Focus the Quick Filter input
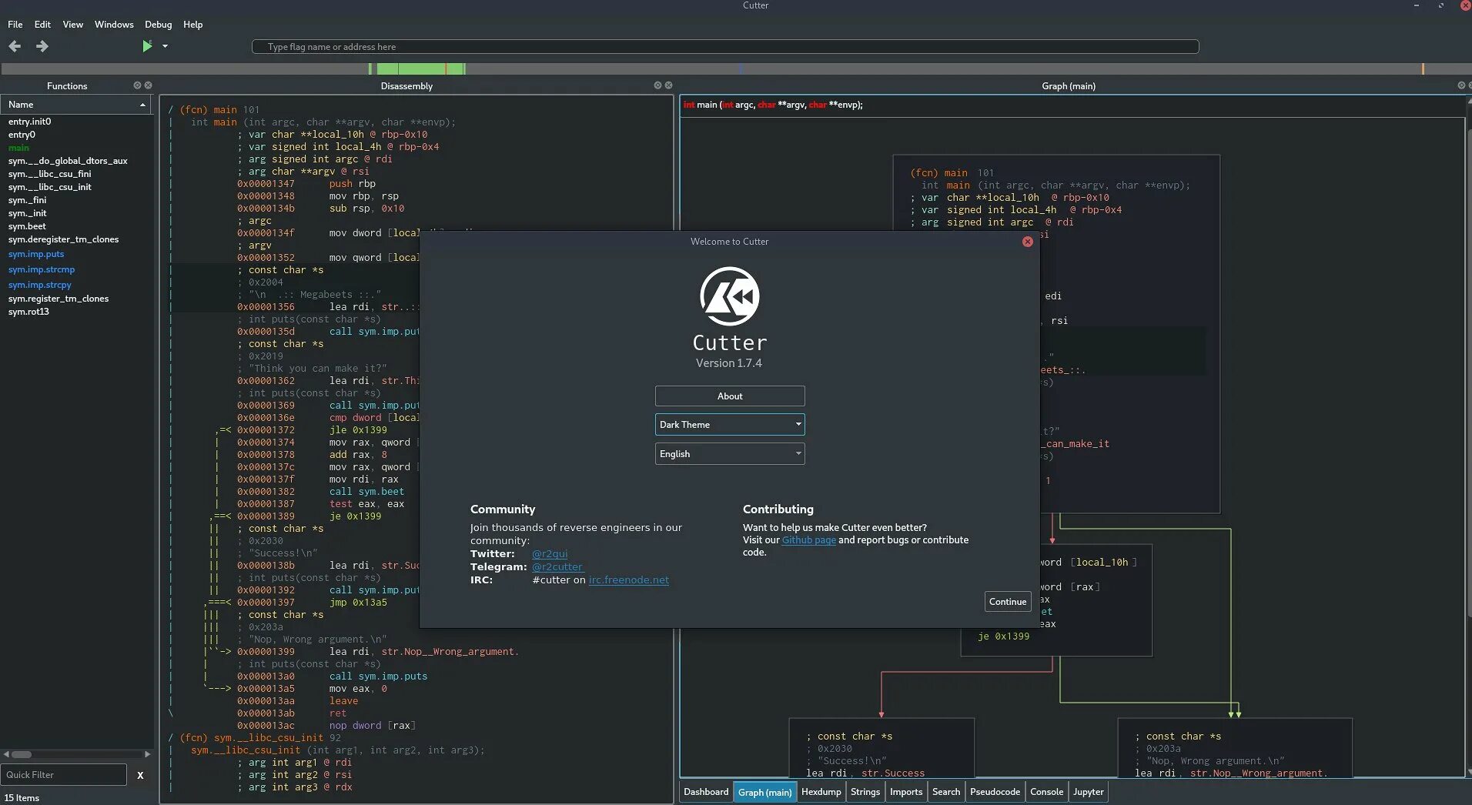This screenshot has height=805, width=1472. [x=64, y=775]
